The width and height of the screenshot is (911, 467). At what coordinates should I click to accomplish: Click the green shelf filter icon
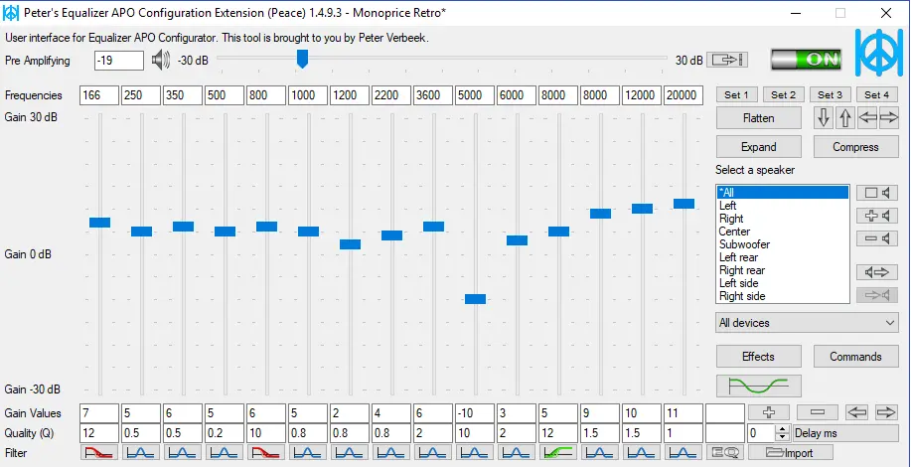558,453
